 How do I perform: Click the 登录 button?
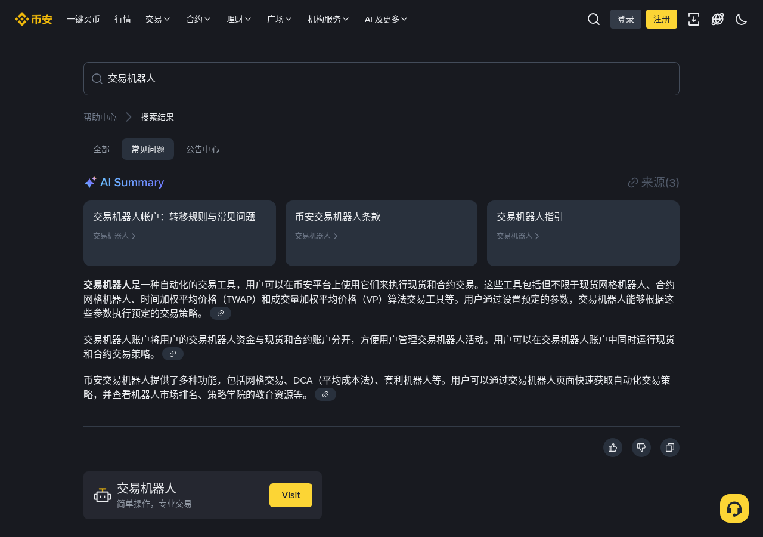[x=626, y=19]
